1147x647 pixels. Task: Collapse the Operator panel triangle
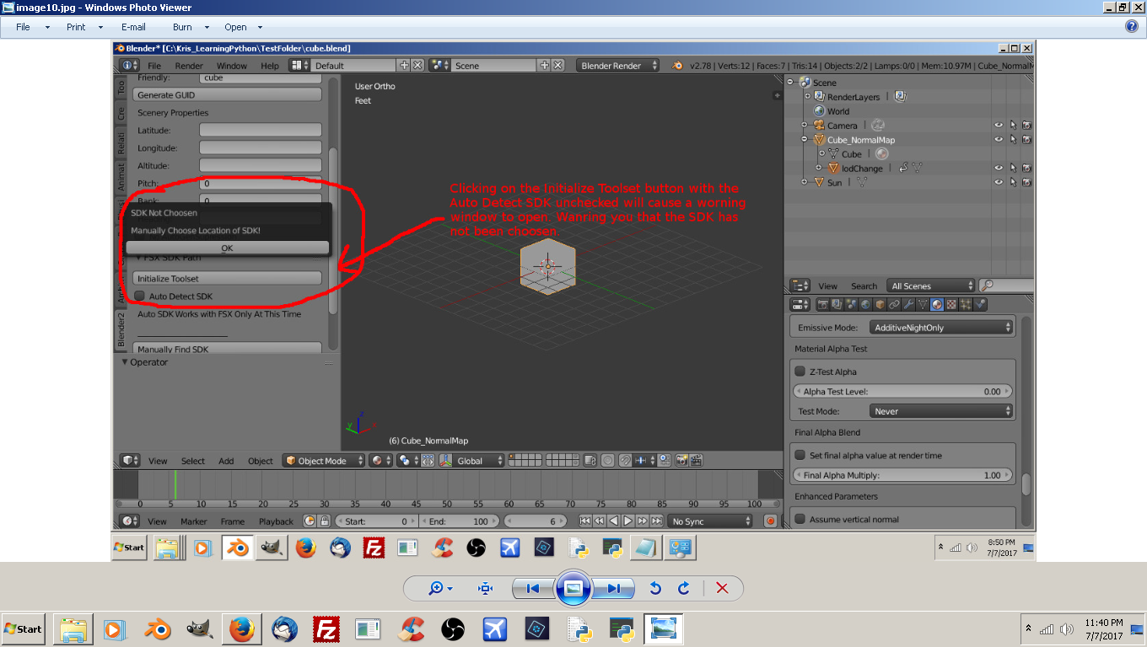pyautogui.click(x=126, y=362)
